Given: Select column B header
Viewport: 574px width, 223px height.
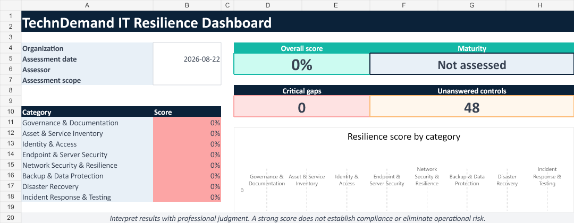Looking at the screenshot, I should (187, 5).
